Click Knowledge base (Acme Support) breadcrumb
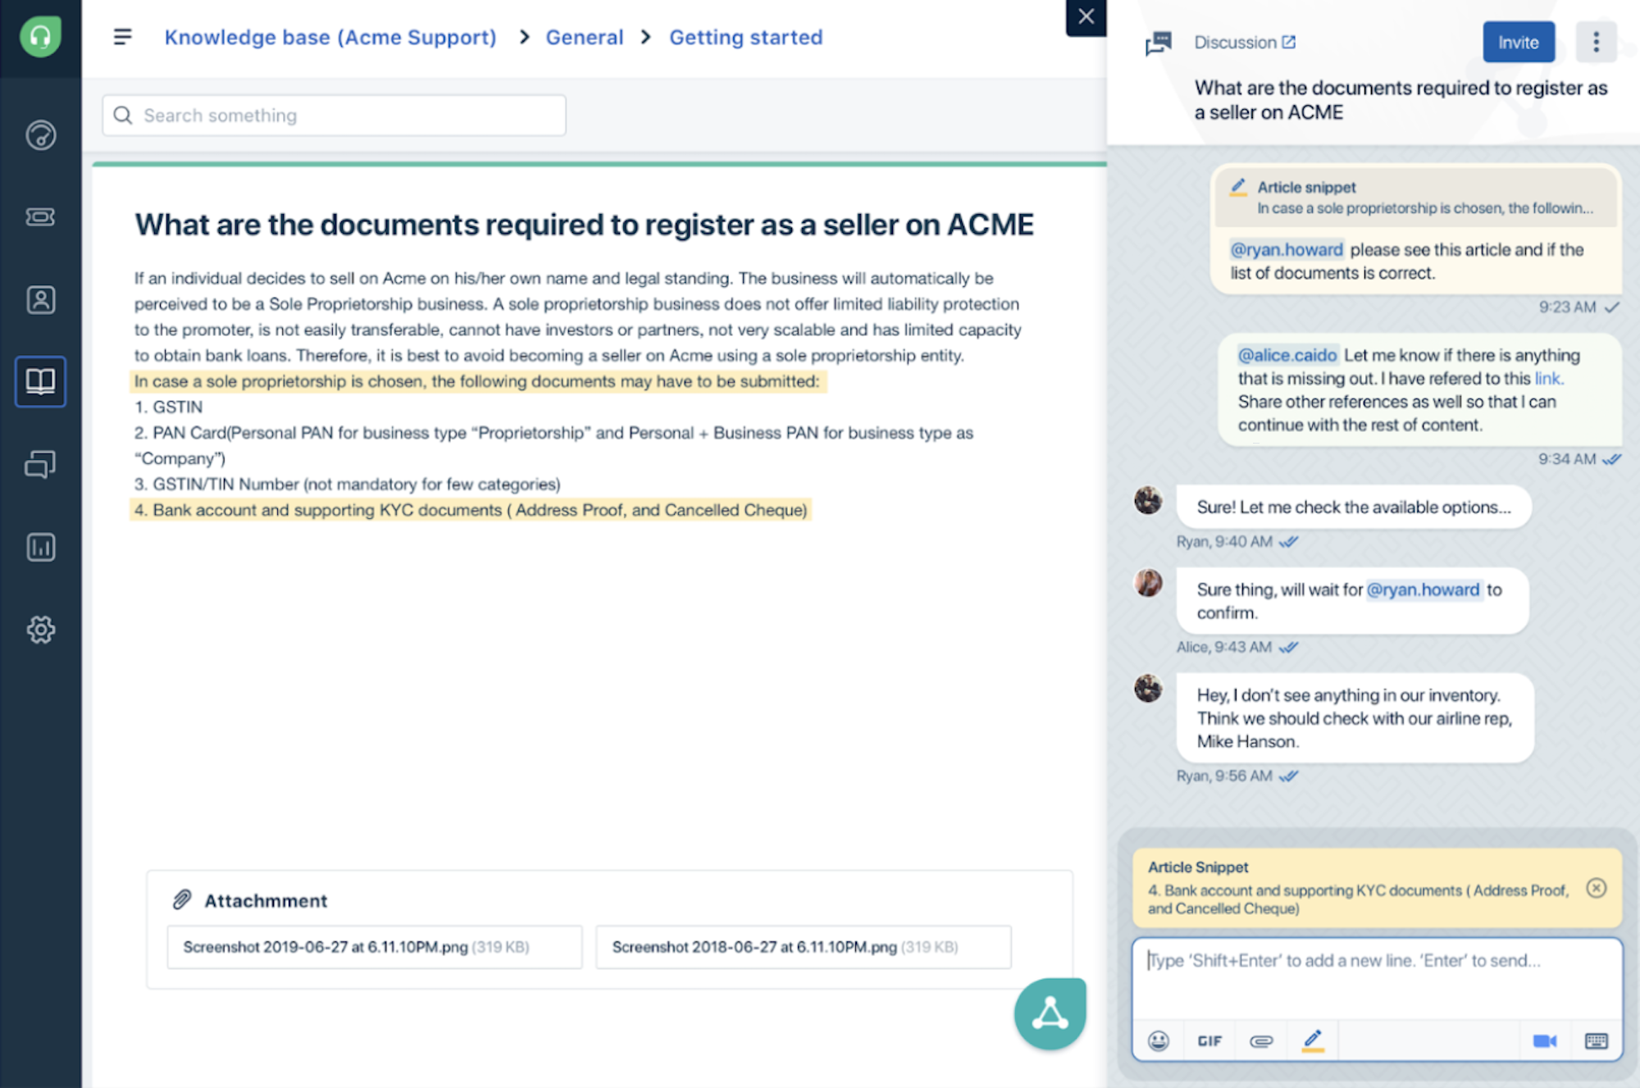Screen dimensions: 1640x1088 pos(330,37)
